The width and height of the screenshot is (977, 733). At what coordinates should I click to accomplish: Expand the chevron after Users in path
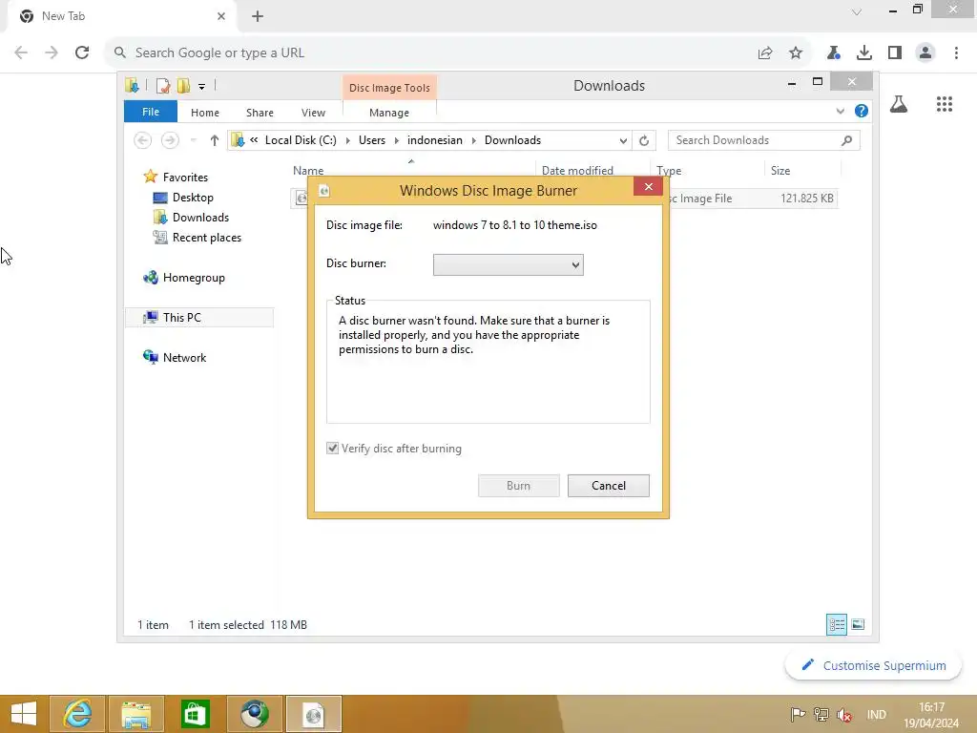pyautogui.click(x=396, y=141)
